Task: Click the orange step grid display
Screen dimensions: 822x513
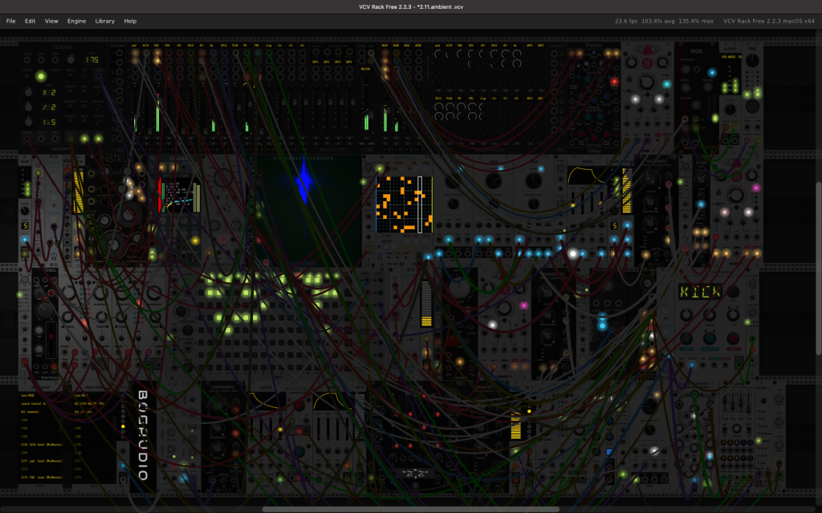Action: click(405, 204)
